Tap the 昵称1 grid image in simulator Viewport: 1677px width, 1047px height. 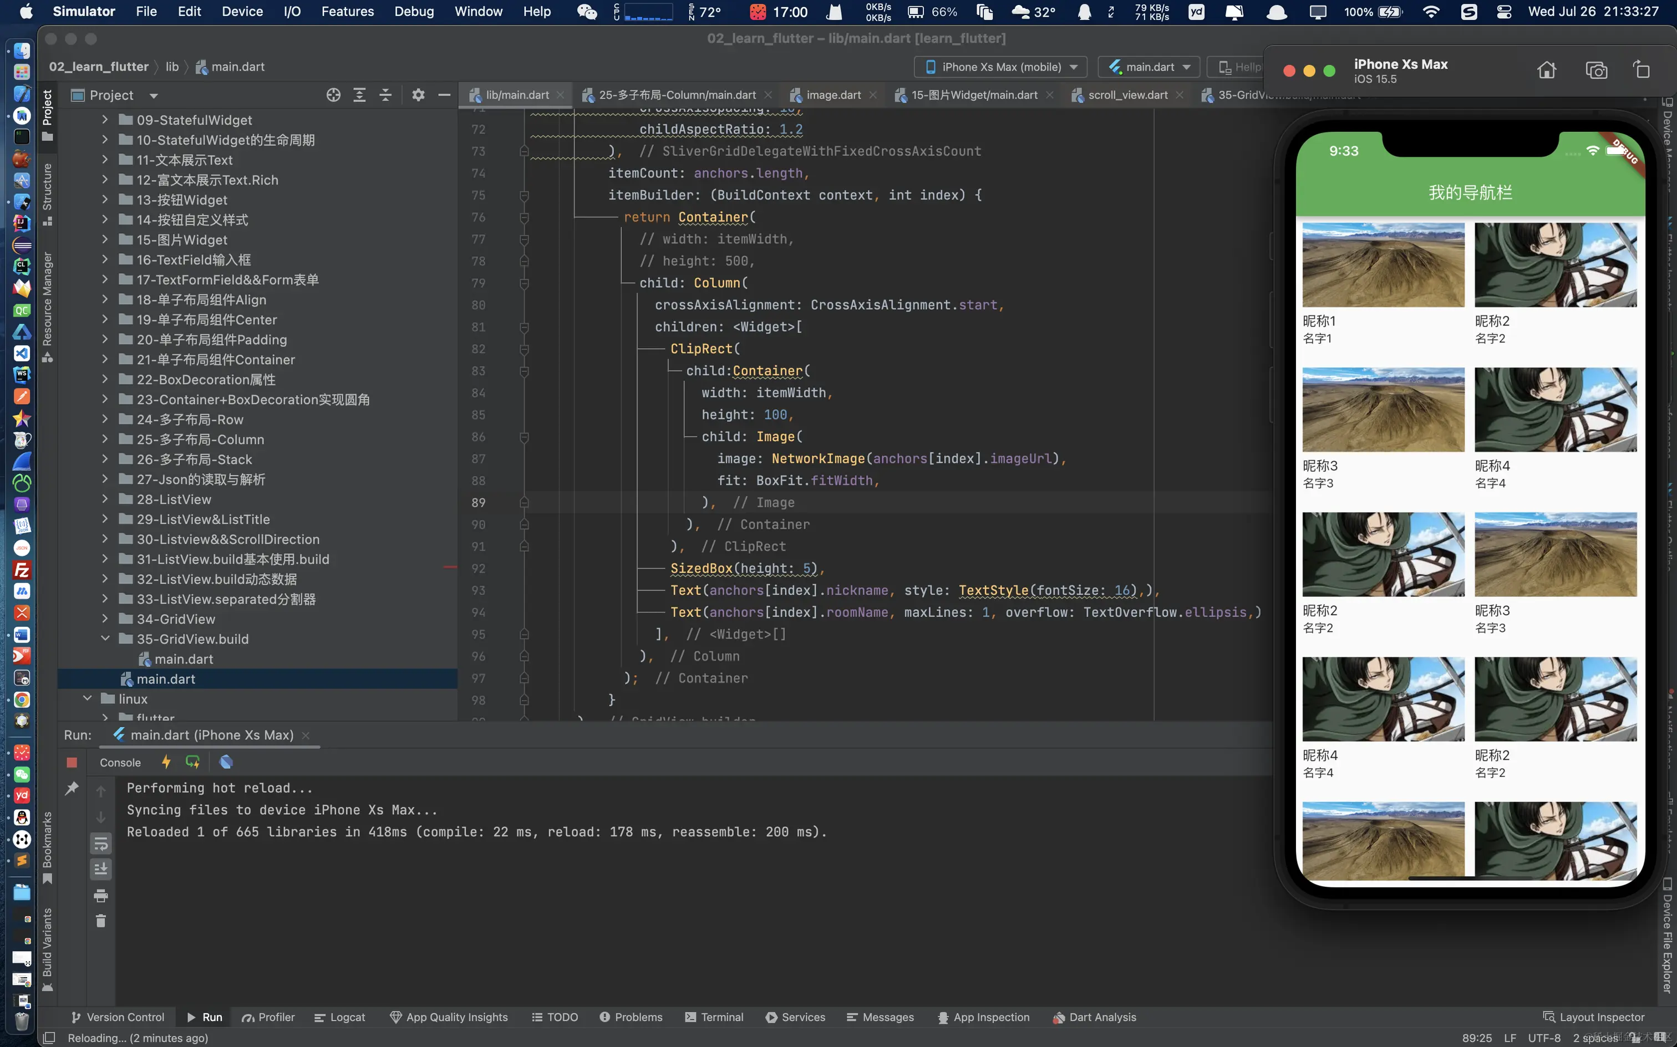[1383, 264]
